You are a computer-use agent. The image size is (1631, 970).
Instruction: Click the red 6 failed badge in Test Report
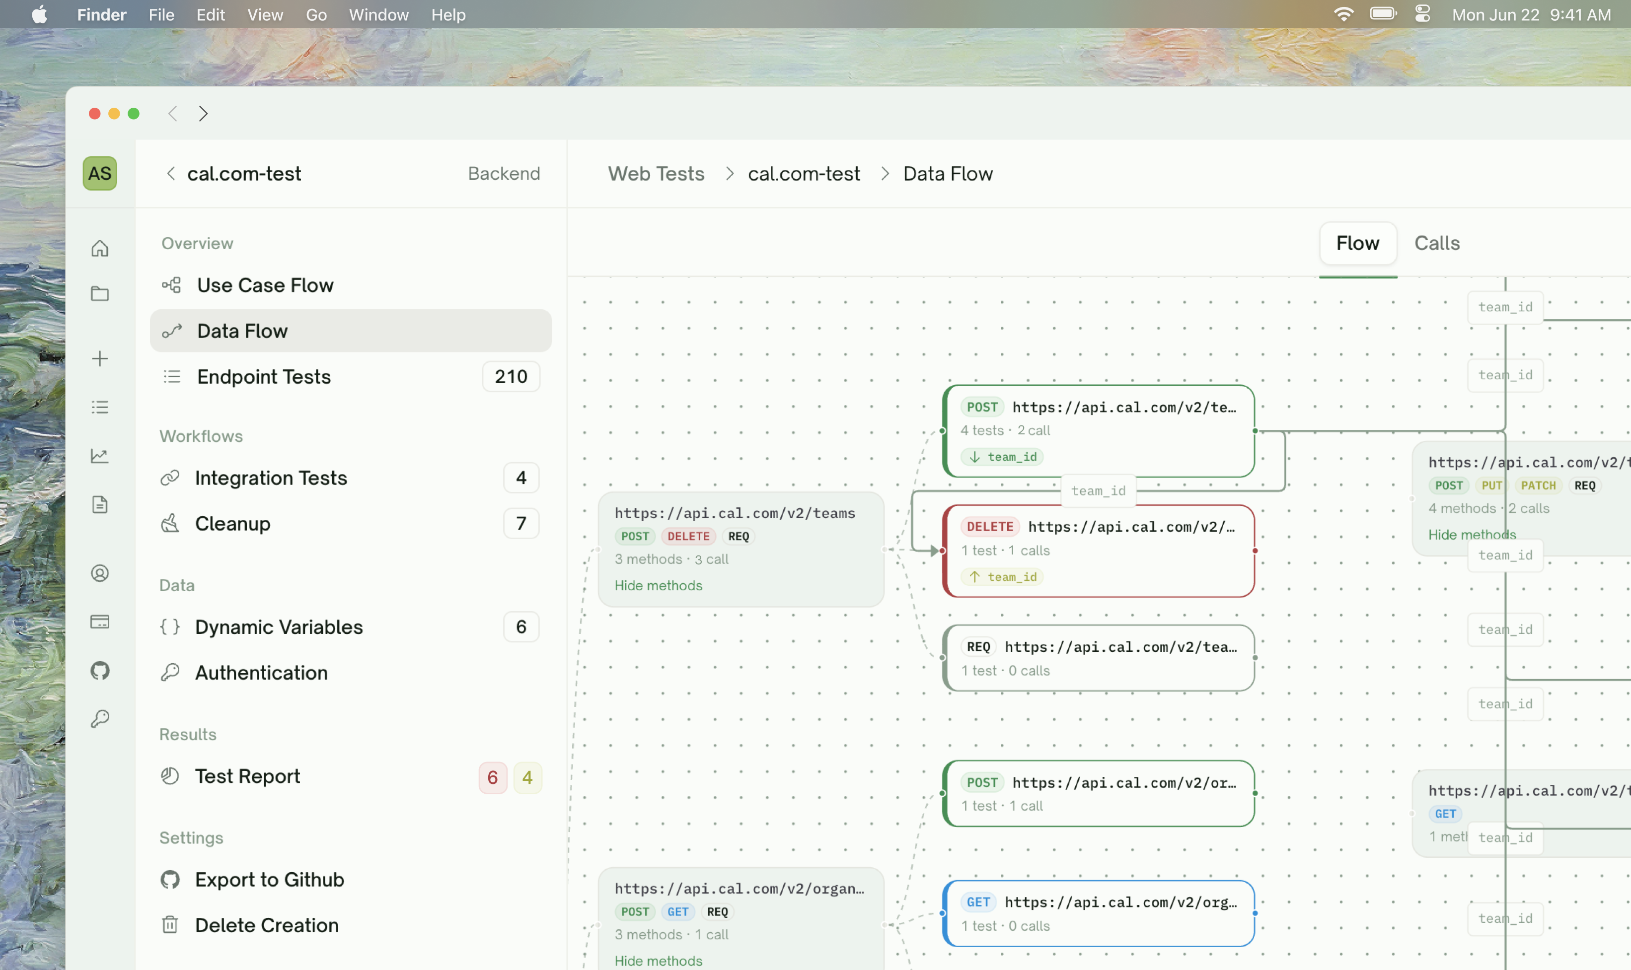(493, 777)
